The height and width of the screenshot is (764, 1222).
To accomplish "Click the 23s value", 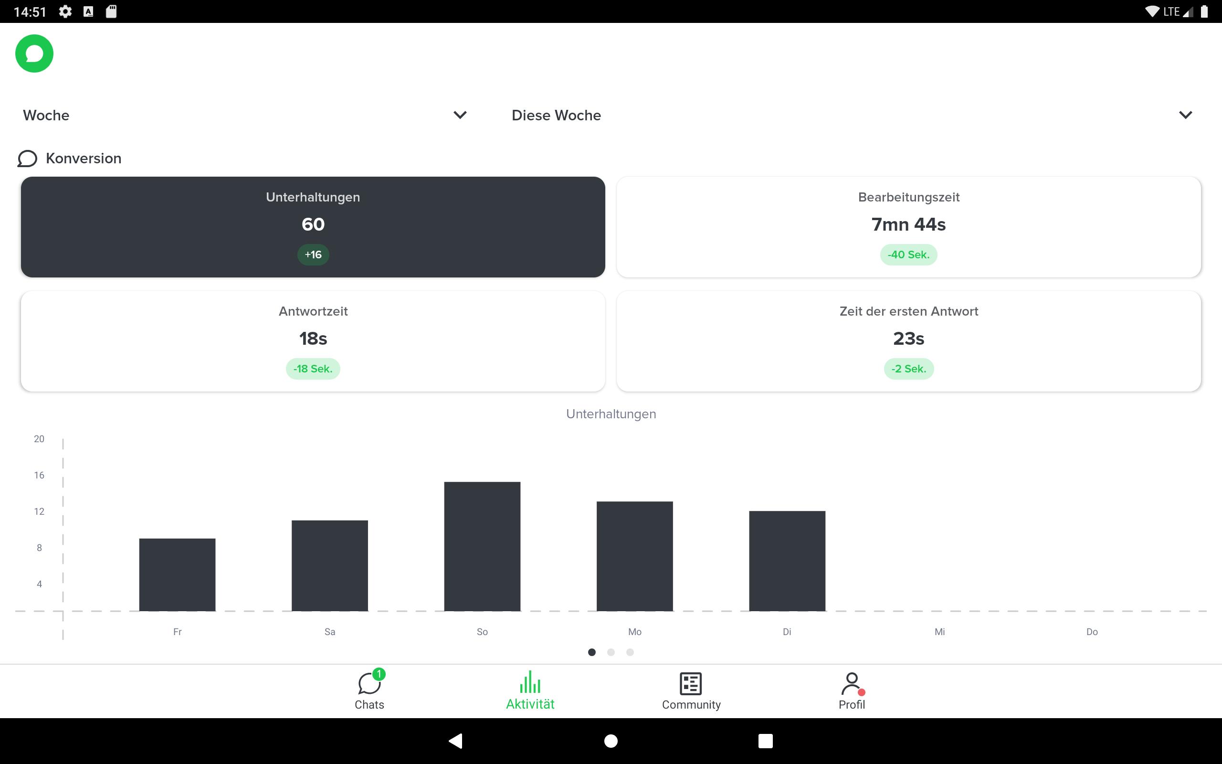I will click(x=908, y=339).
